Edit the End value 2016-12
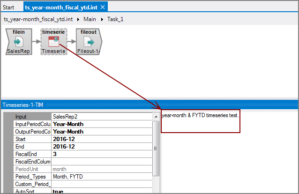Image resolution: width=299 pixels, height=194 pixels. 102,147
